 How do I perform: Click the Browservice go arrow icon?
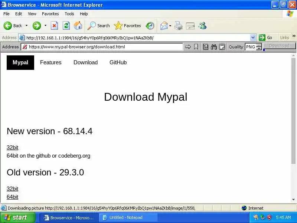[188, 47]
